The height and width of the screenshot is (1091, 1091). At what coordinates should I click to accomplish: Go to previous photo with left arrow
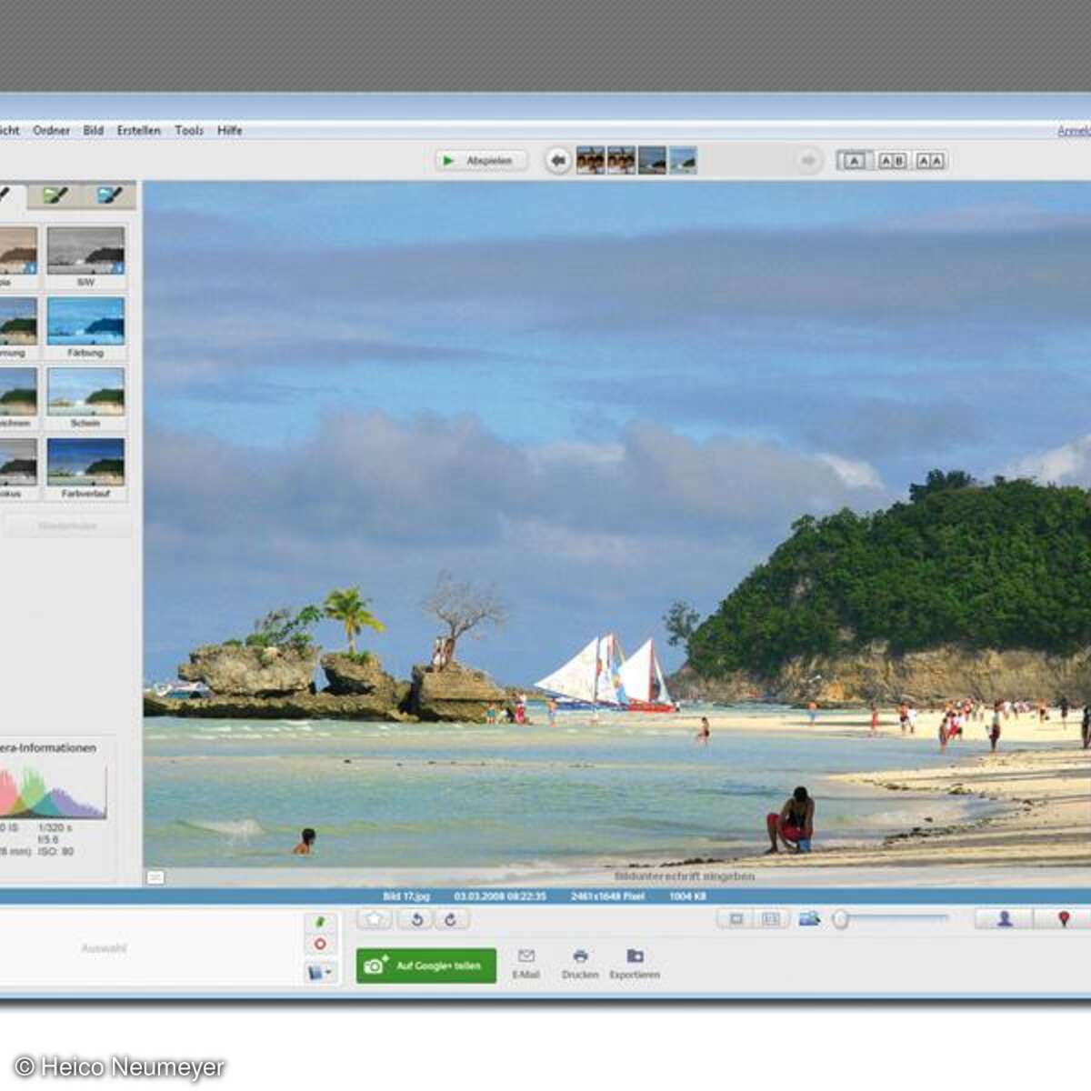click(x=558, y=161)
